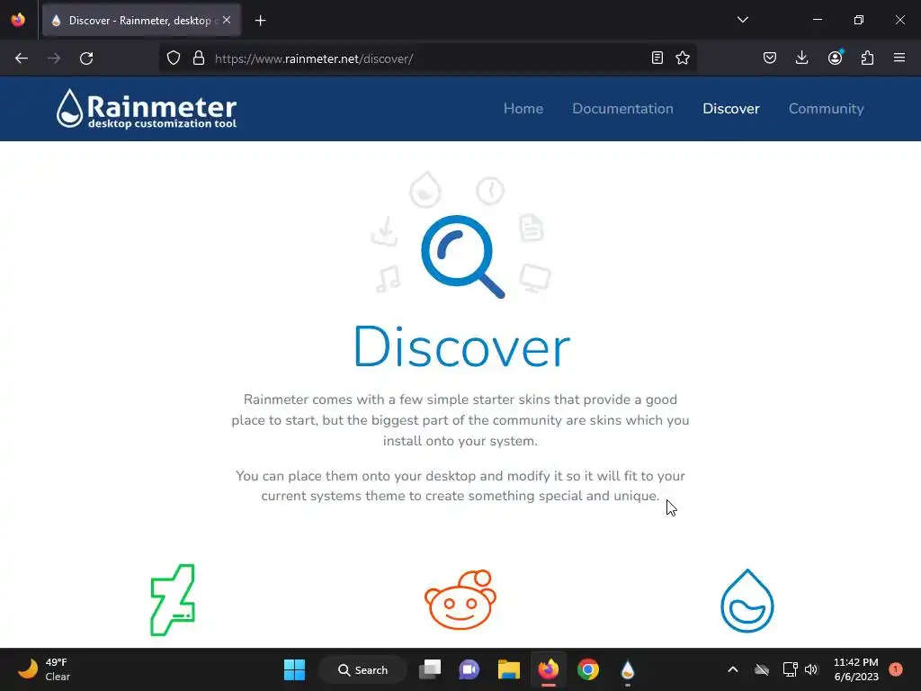Launch Google Chrome from the taskbar
Viewport: 921px width, 691px height.
(588, 669)
